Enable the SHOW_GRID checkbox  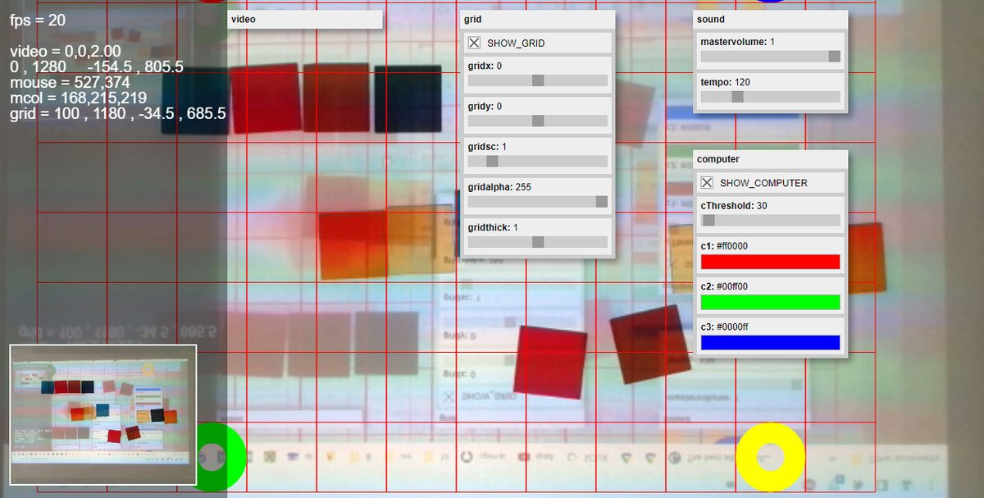(x=474, y=42)
